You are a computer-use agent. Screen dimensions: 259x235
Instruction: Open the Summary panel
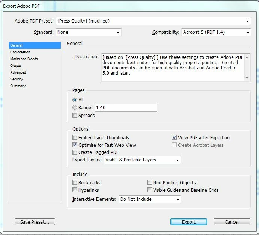(35, 86)
